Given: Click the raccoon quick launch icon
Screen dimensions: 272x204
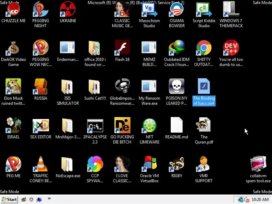Looking at the screenshot, I should (x=23, y=200).
